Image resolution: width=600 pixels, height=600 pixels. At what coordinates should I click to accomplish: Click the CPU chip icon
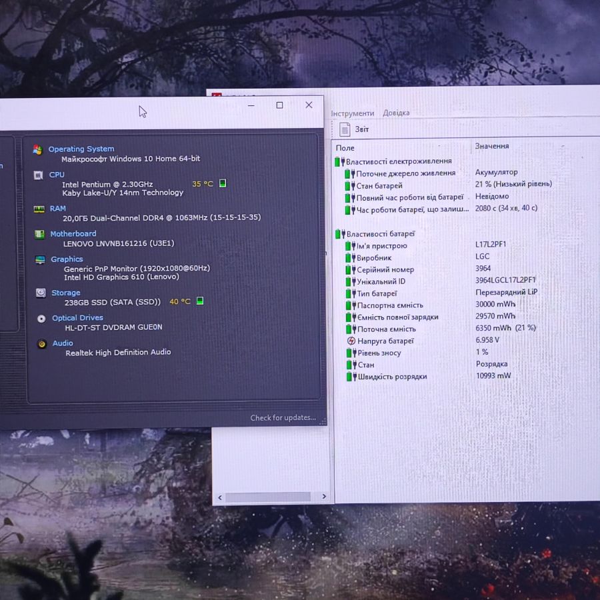[38, 175]
